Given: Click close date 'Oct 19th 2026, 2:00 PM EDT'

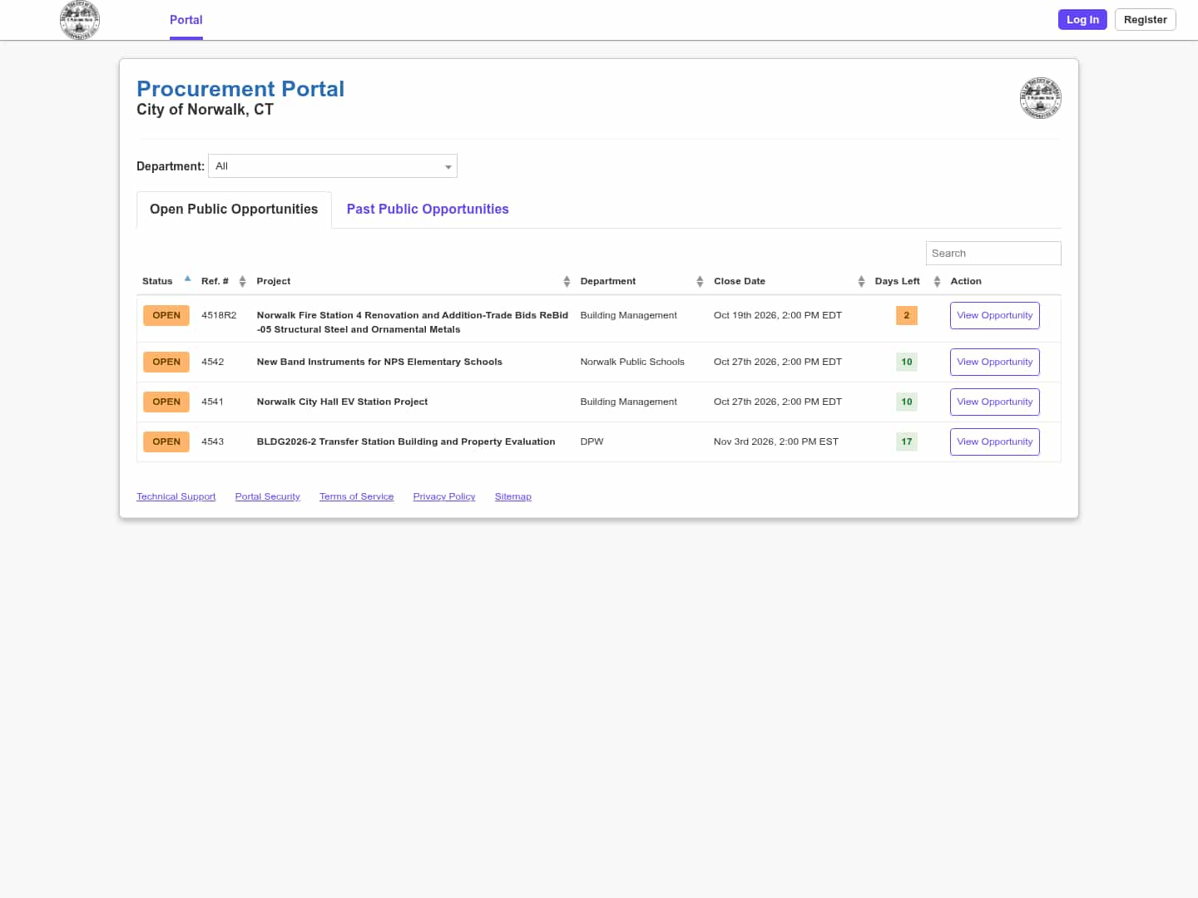Looking at the screenshot, I should pyautogui.click(x=778, y=316).
